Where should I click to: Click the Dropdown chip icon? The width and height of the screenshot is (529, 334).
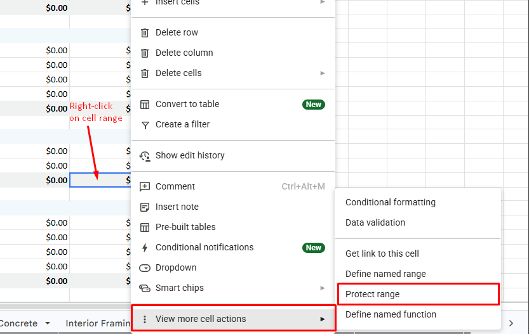click(x=145, y=268)
